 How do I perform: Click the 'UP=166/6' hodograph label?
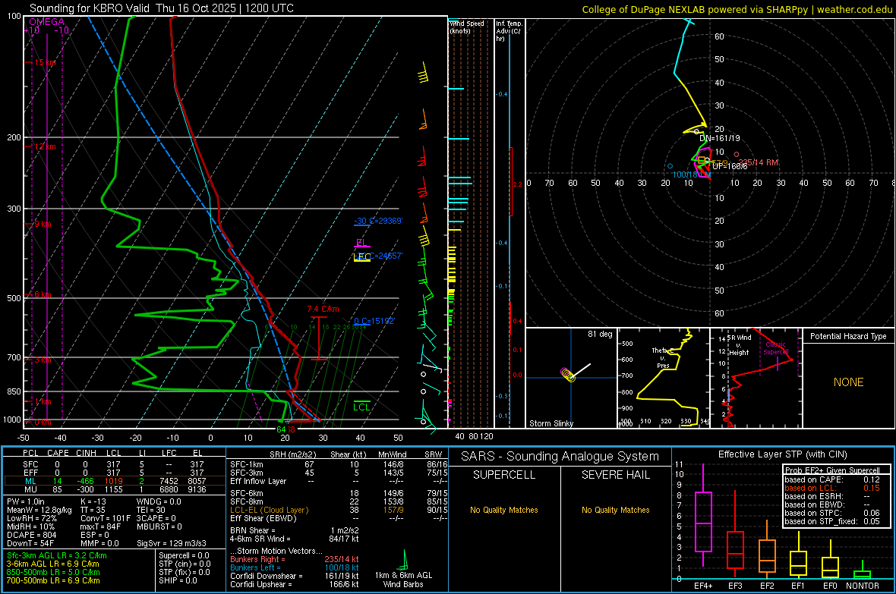730,165
